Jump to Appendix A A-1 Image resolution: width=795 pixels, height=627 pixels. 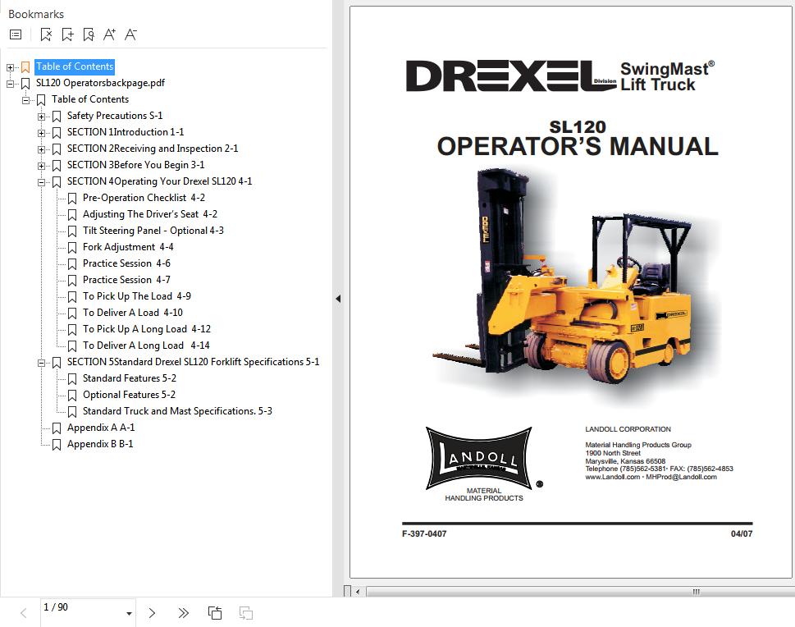coord(101,427)
